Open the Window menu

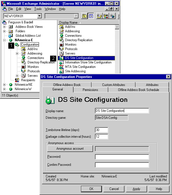pyautogui.click(x=50, y=9)
